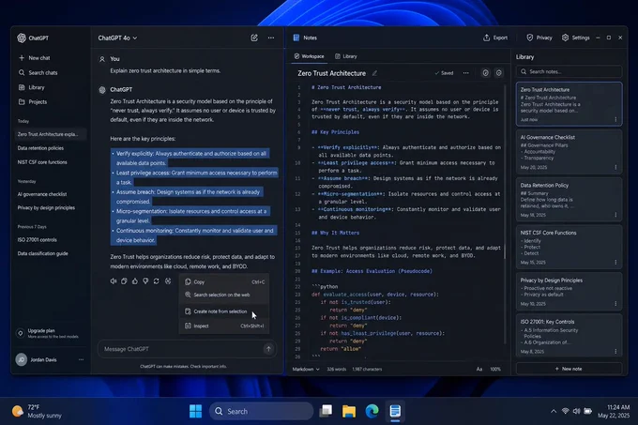Give thumbs up to the ChatGPT response

click(135, 281)
